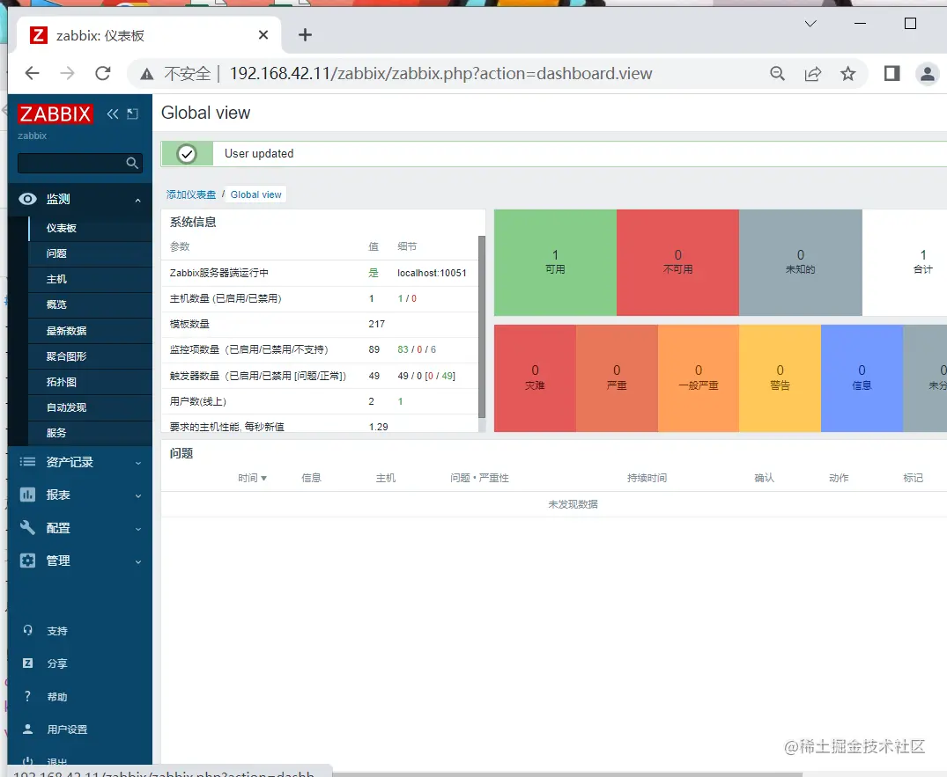Click the sidebar hide/kiosk icon
The width and height of the screenshot is (947, 777).
tap(133, 114)
